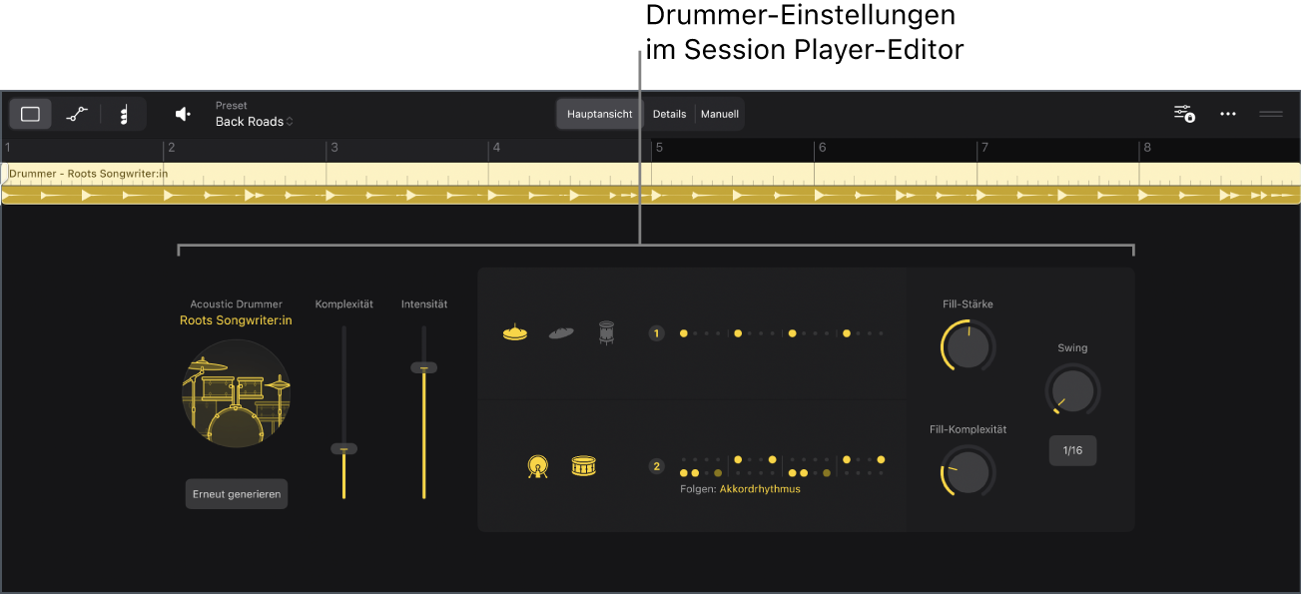Open the automation curve view

pyautogui.click(x=77, y=115)
